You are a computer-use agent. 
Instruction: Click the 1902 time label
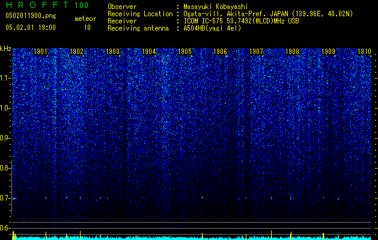click(76, 52)
